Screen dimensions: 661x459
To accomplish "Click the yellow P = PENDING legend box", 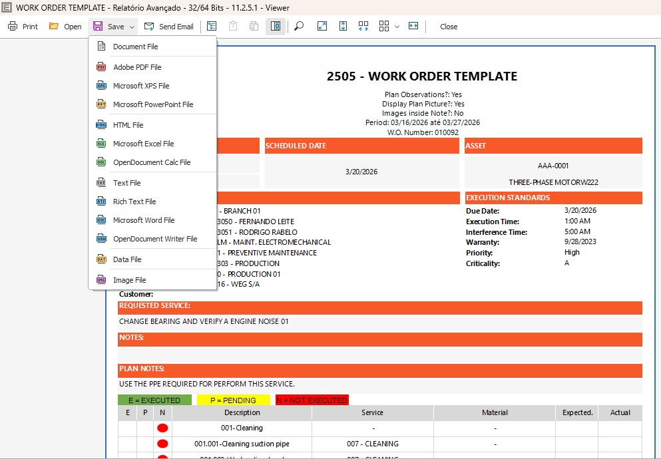I will (233, 400).
